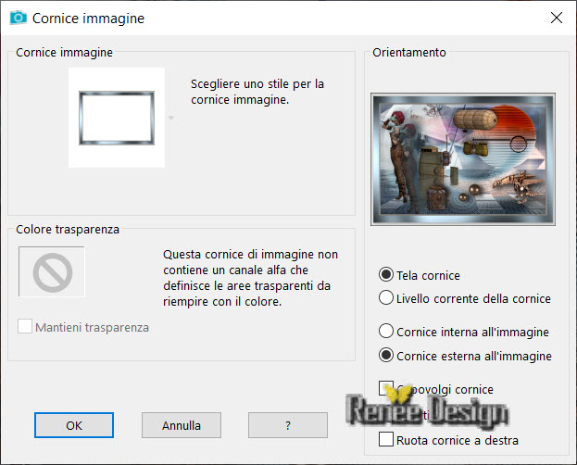Check Ruota cornice a destra
The width and height of the screenshot is (577, 465).
(386, 439)
